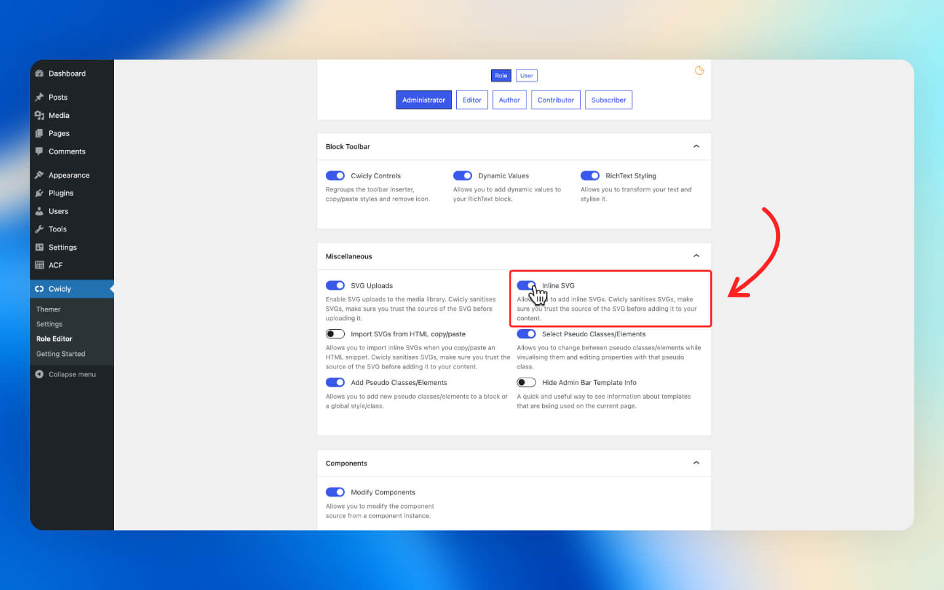Open Media via its sidebar icon
This screenshot has height=590, width=944.
[39, 115]
